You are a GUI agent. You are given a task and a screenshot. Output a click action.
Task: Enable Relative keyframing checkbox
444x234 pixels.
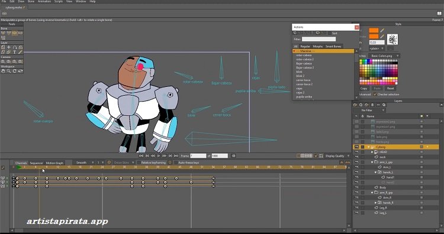139,162
